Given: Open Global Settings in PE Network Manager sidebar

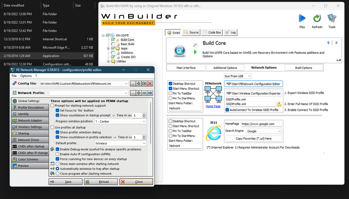Looking at the screenshot, I should (30, 101).
